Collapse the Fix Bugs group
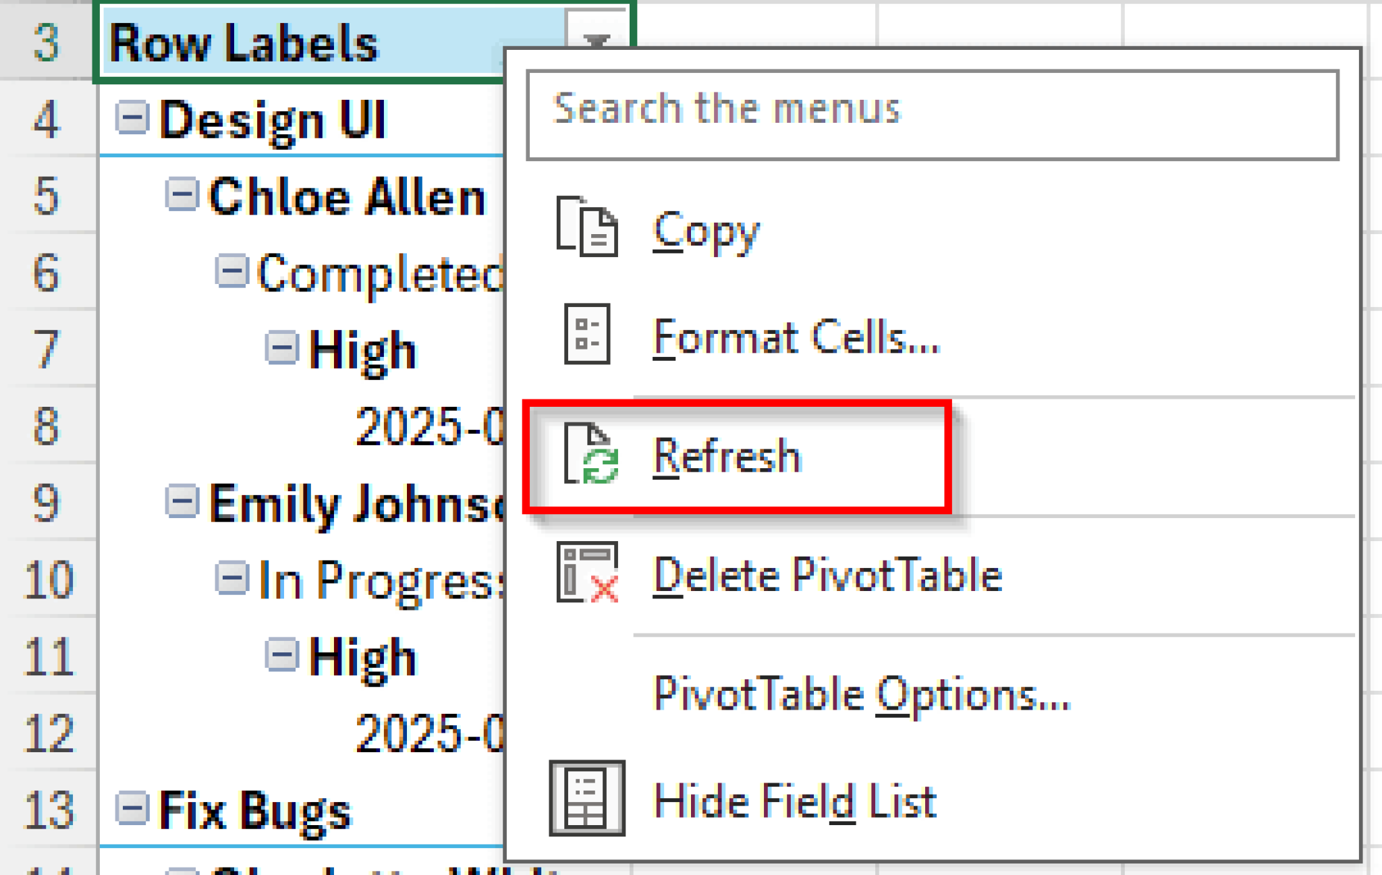The width and height of the screenshot is (1382, 875). point(132,808)
